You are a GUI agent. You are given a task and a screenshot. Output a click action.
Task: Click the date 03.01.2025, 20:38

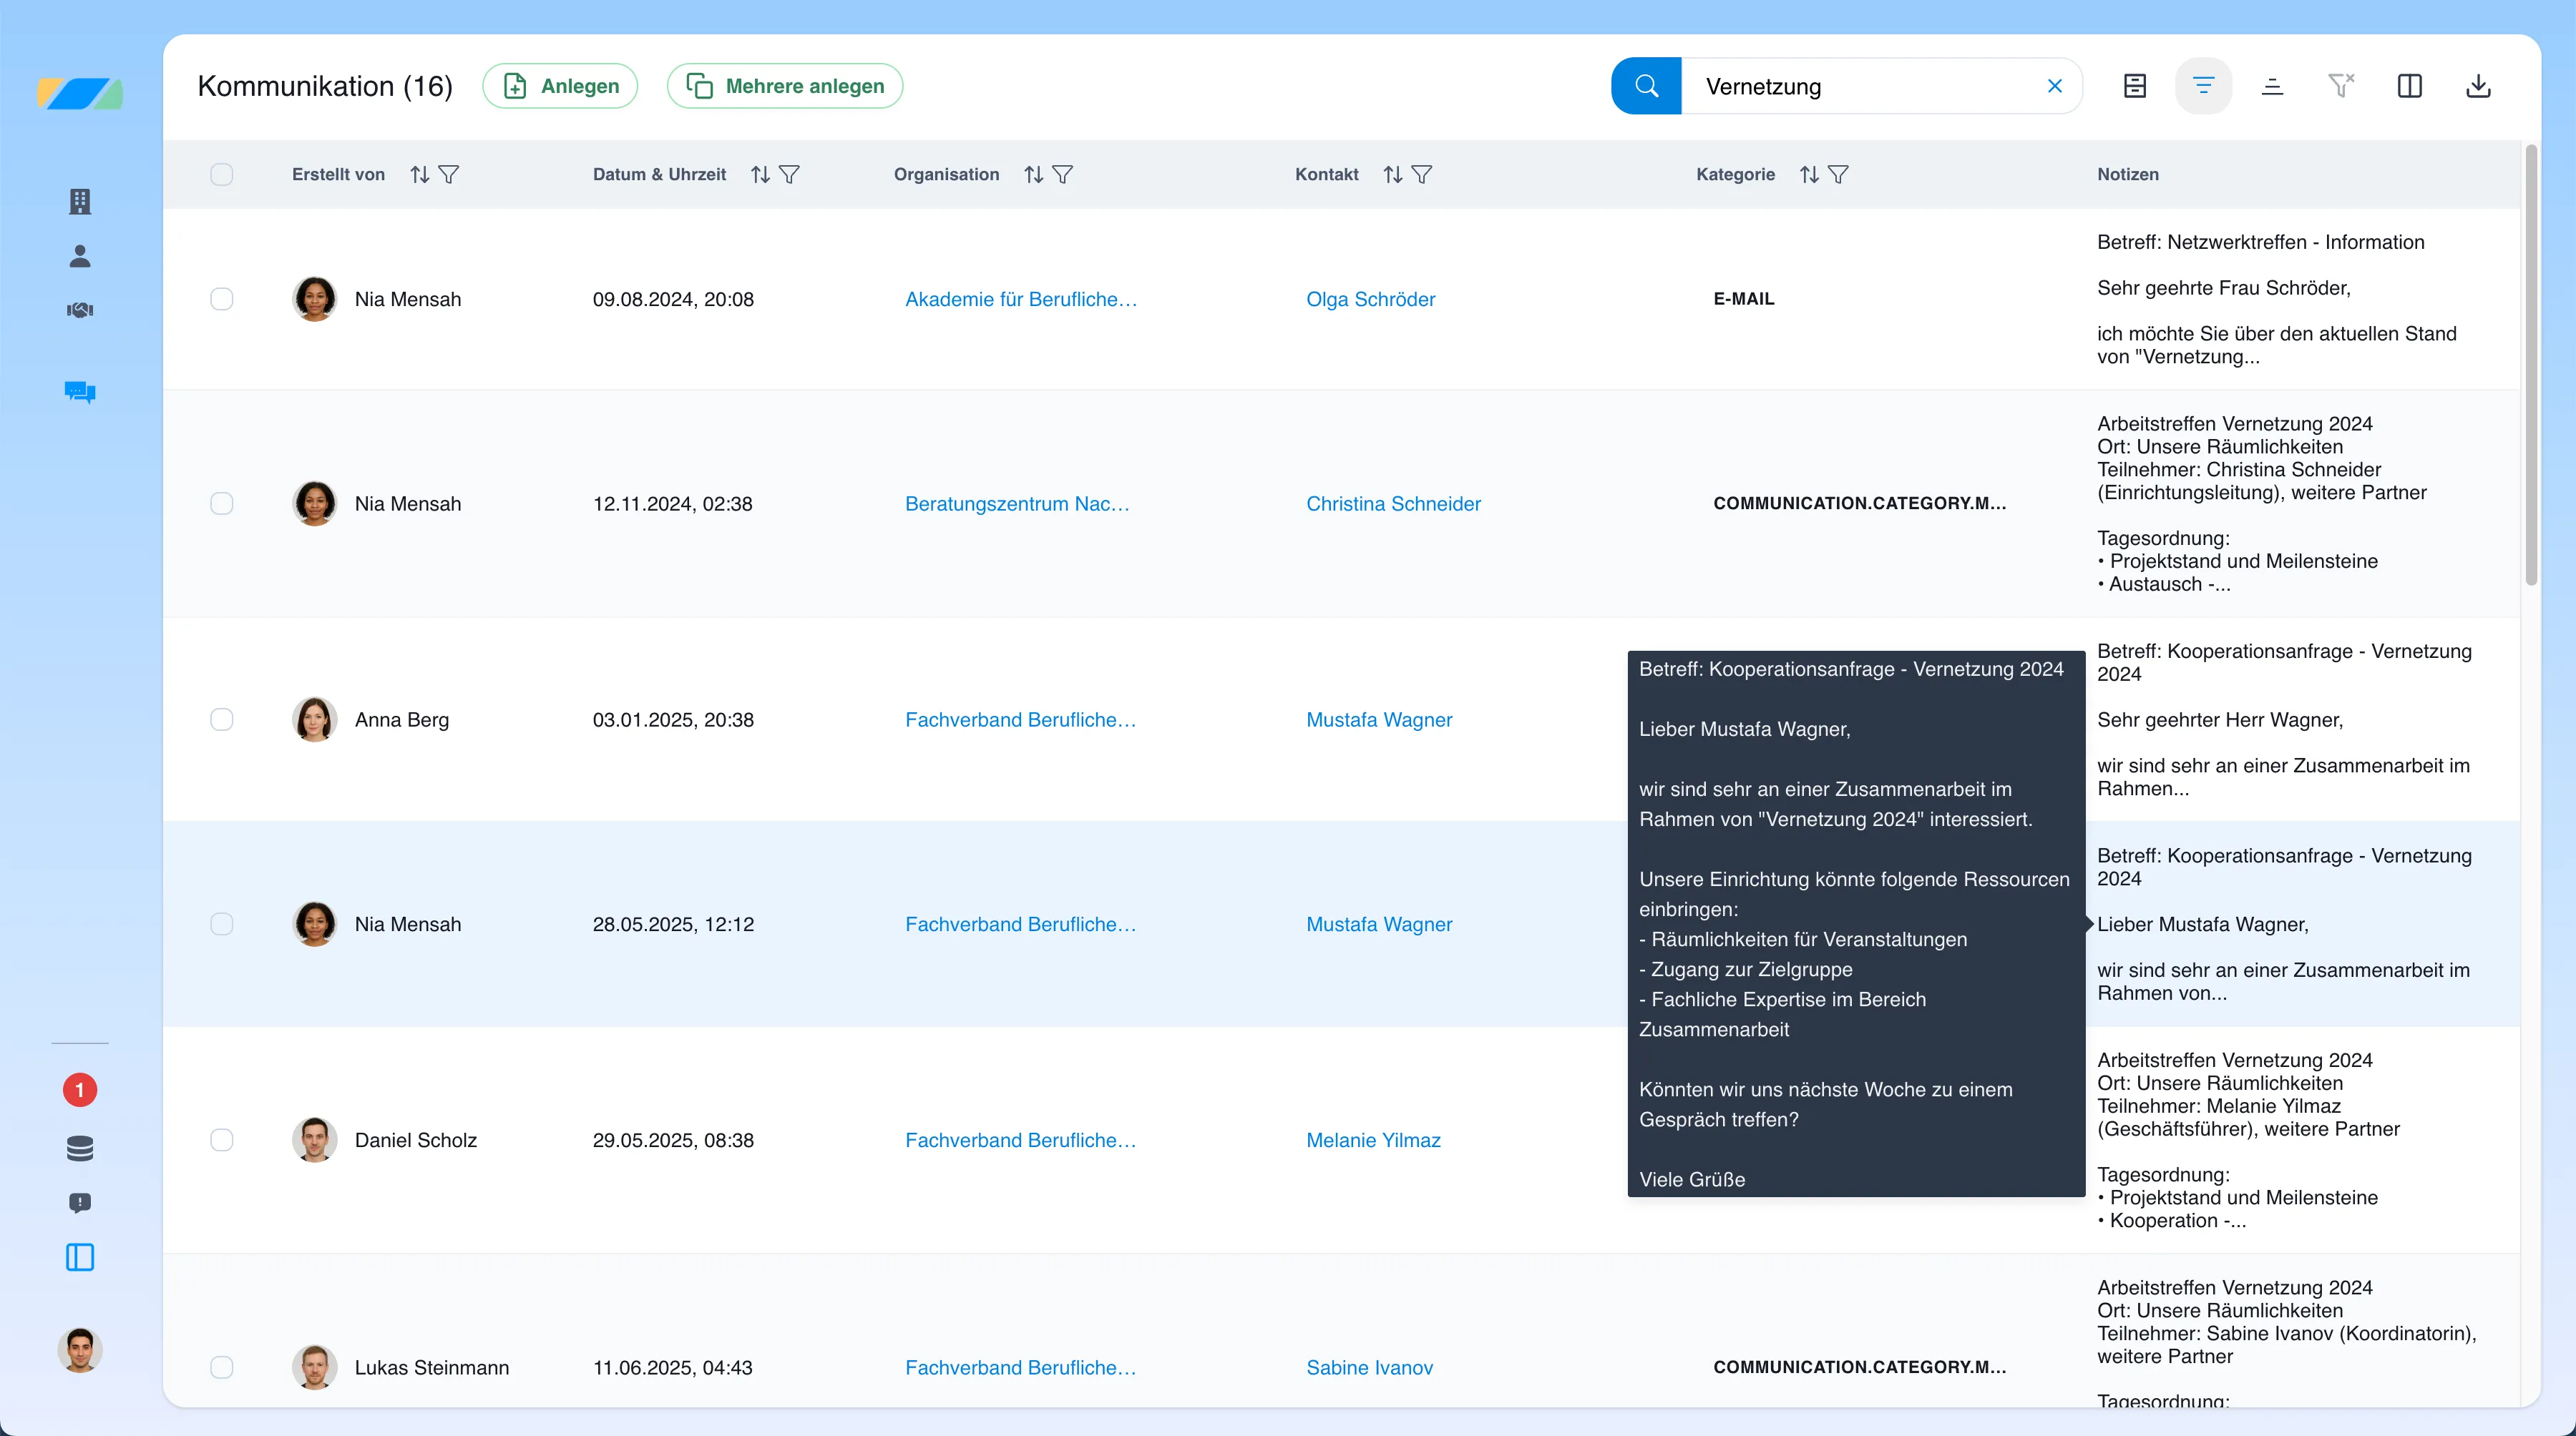coord(673,719)
